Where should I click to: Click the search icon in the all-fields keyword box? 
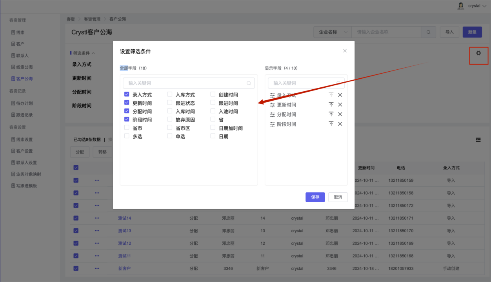[x=249, y=83]
